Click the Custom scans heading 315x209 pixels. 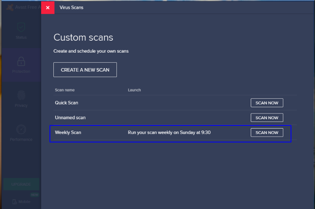click(83, 38)
